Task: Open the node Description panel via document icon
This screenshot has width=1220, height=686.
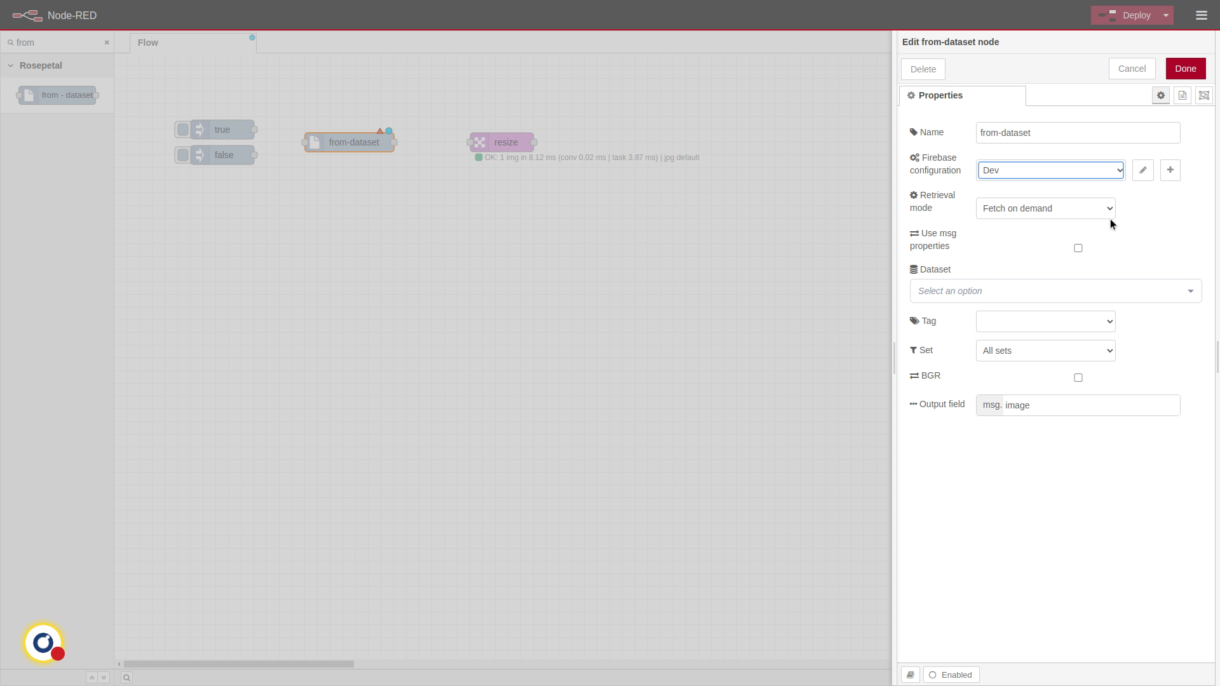Action: click(1182, 95)
